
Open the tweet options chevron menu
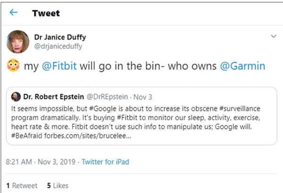[x=274, y=36]
